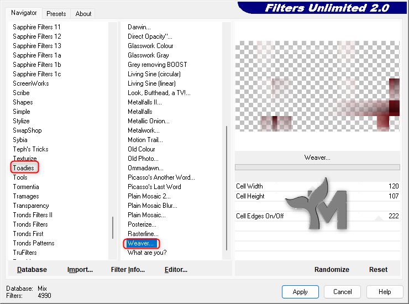Select Direct Opacity''... filter
The image size is (409, 304).
click(x=150, y=36)
